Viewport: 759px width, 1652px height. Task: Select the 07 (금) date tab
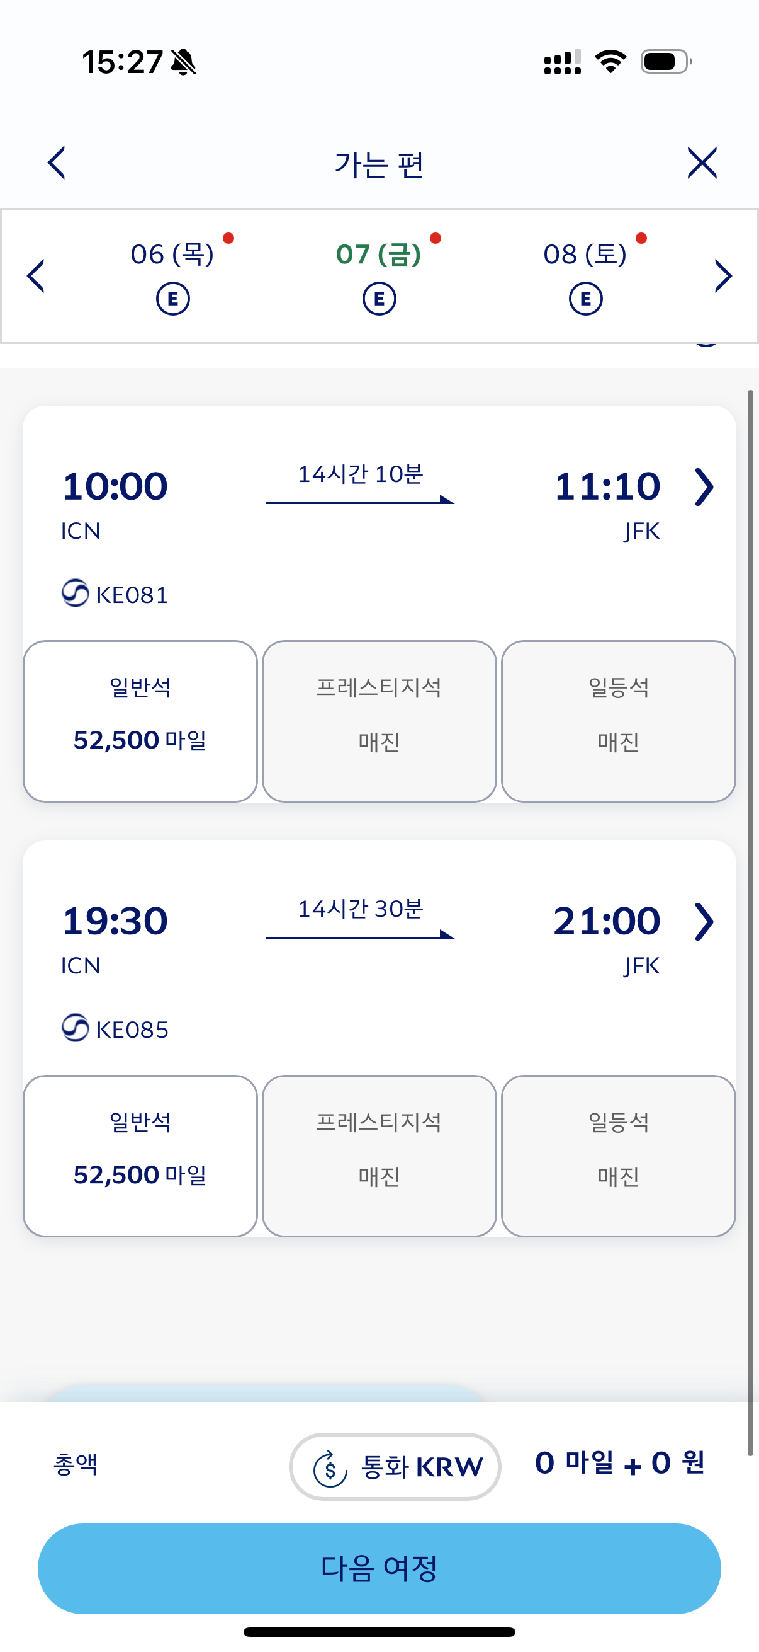(x=379, y=255)
